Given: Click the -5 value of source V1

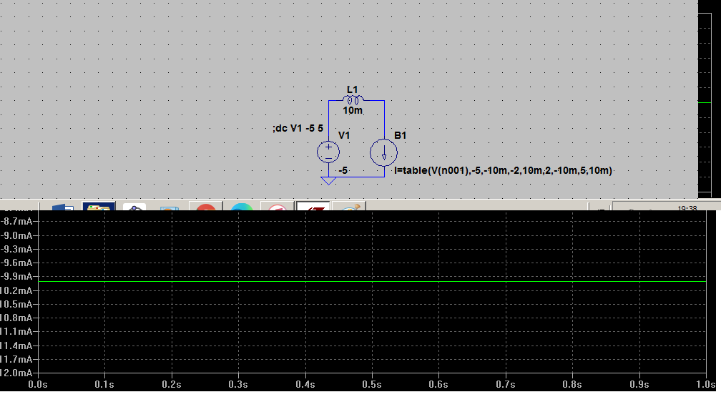Looking at the screenshot, I should click(x=343, y=171).
